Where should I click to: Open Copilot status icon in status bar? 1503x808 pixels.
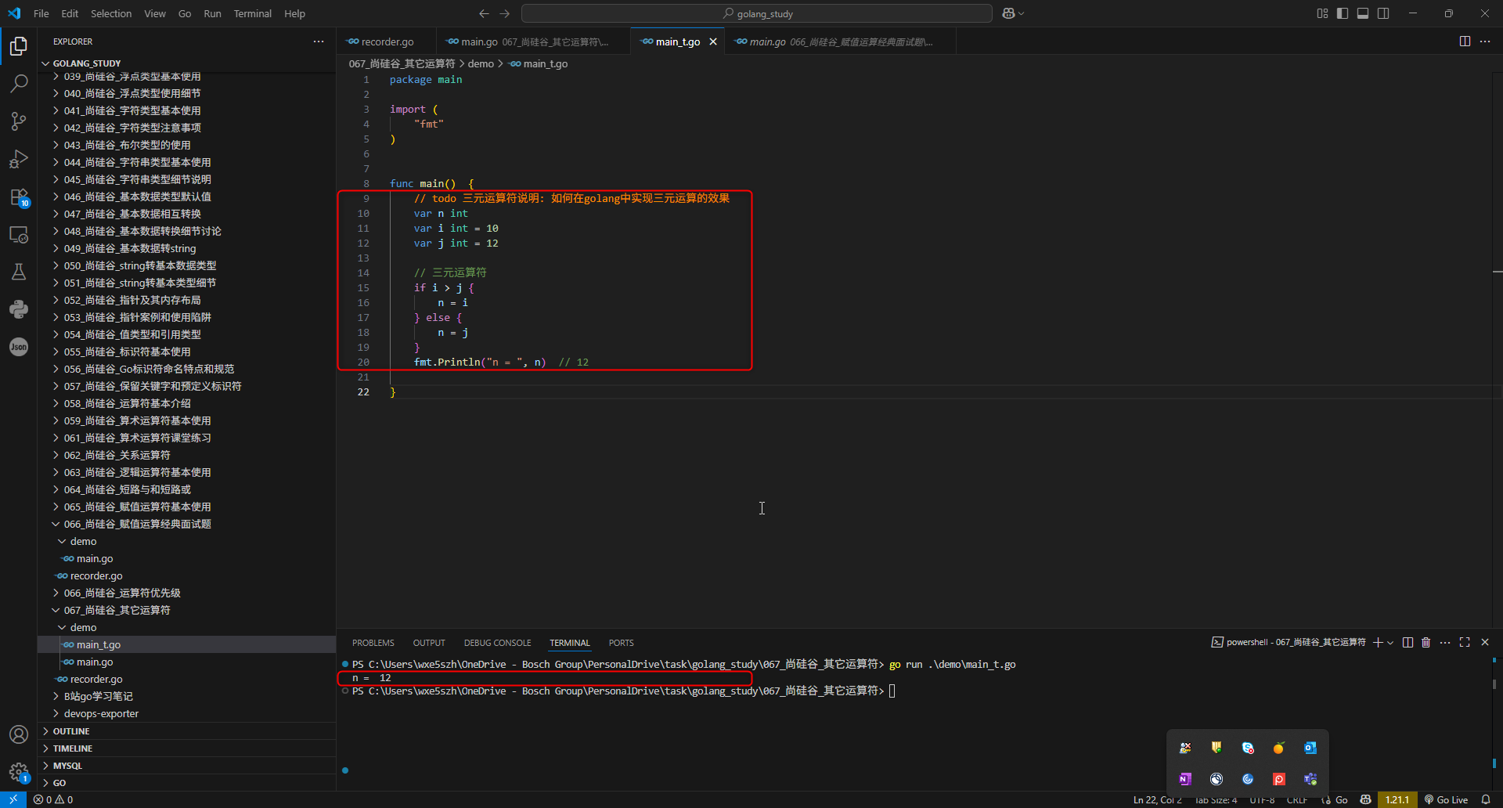pyautogui.click(x=1366, y=799)
